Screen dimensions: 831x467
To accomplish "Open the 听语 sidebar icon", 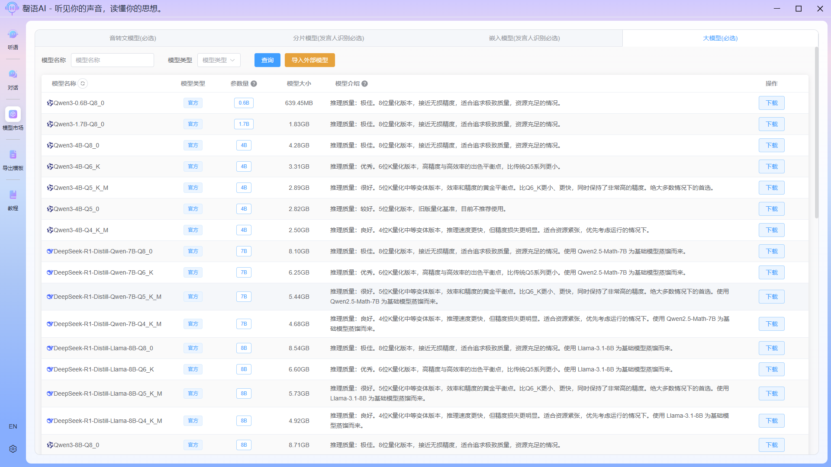I will [13, 34].
